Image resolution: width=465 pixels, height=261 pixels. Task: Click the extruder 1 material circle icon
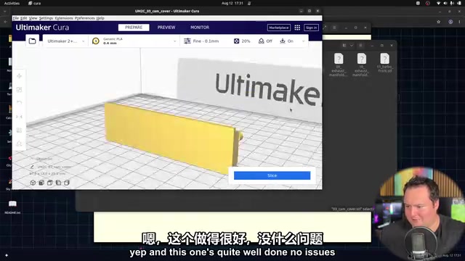tap(95, 41)
